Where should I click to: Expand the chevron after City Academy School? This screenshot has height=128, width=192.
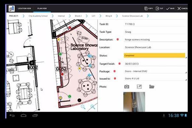pos(53,16)
